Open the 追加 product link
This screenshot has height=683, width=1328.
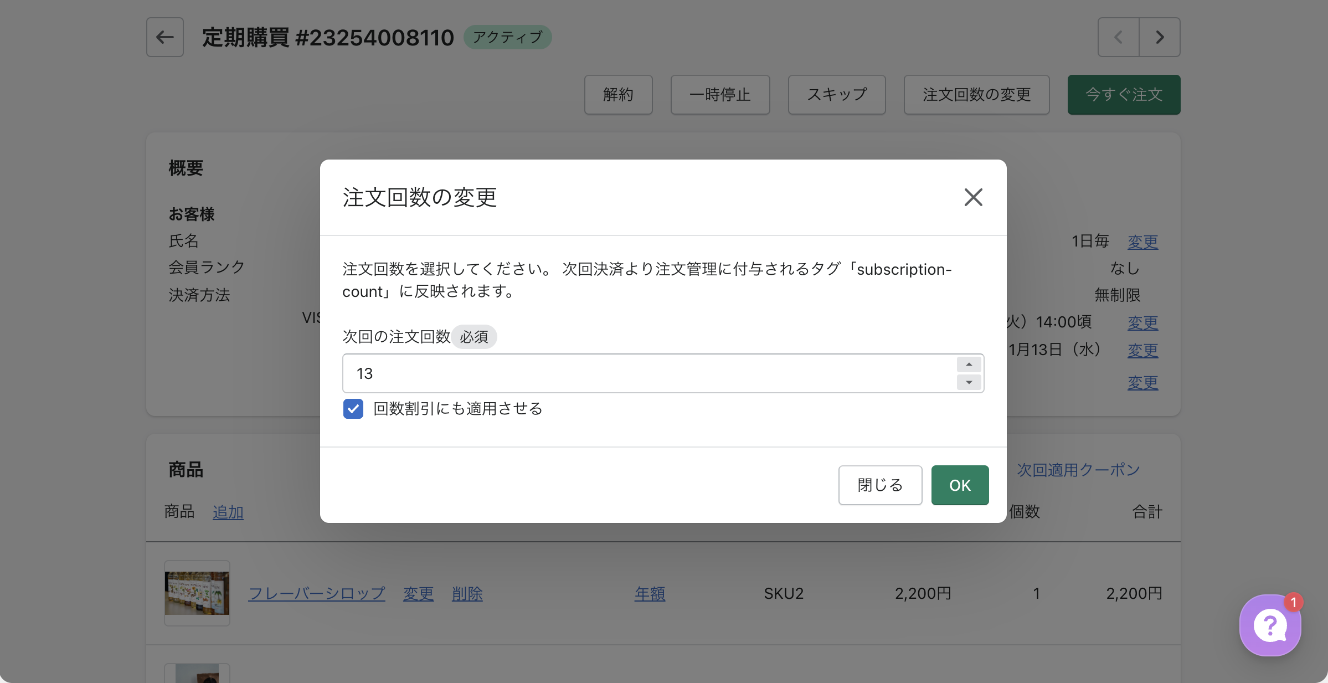coord(228,512)
